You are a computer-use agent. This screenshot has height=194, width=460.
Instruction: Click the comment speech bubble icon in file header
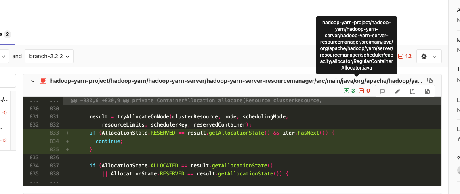coord(382,91)
